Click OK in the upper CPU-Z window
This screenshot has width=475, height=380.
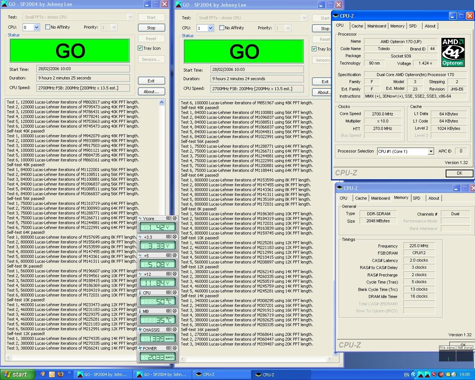tap(459, 173)
